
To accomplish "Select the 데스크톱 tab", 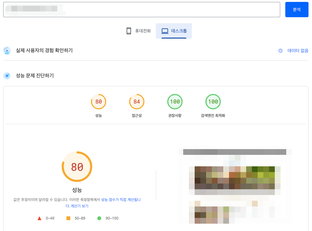I will point(174,31).
